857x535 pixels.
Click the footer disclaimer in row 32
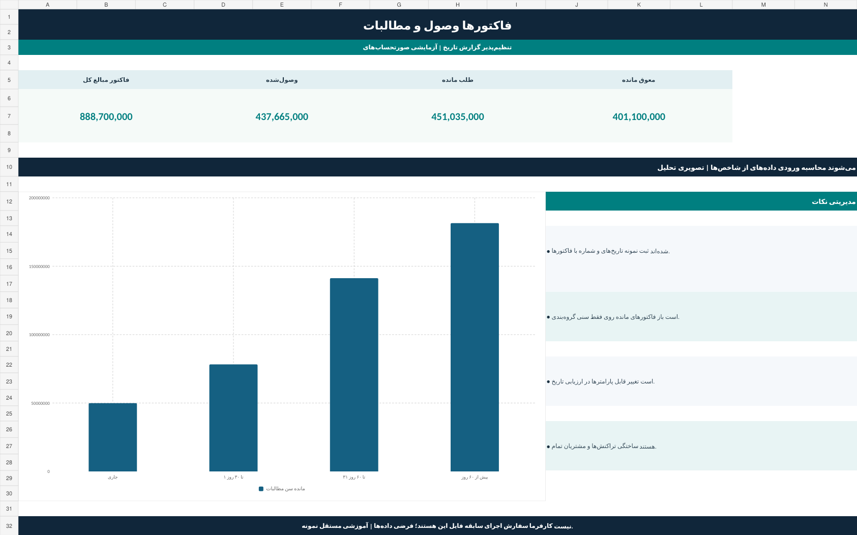[x=437, y=526]
